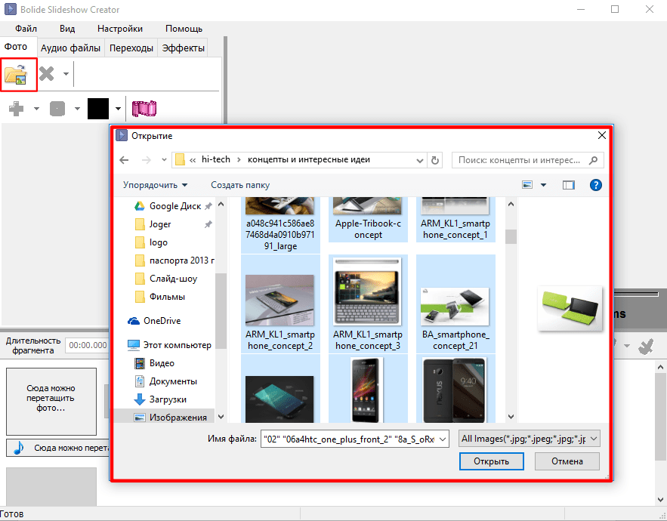Click the file list scrollbar thumb
This screenshot has height=521, width=667.
click(511, 237)
